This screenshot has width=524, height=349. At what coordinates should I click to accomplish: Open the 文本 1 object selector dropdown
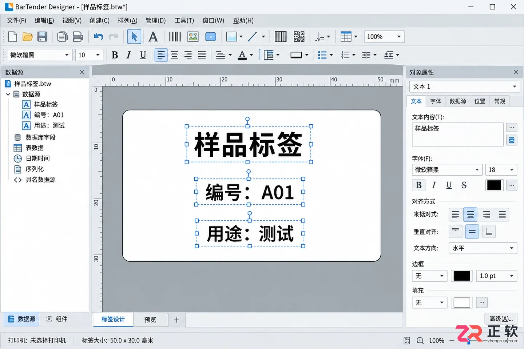pos(465,87)
